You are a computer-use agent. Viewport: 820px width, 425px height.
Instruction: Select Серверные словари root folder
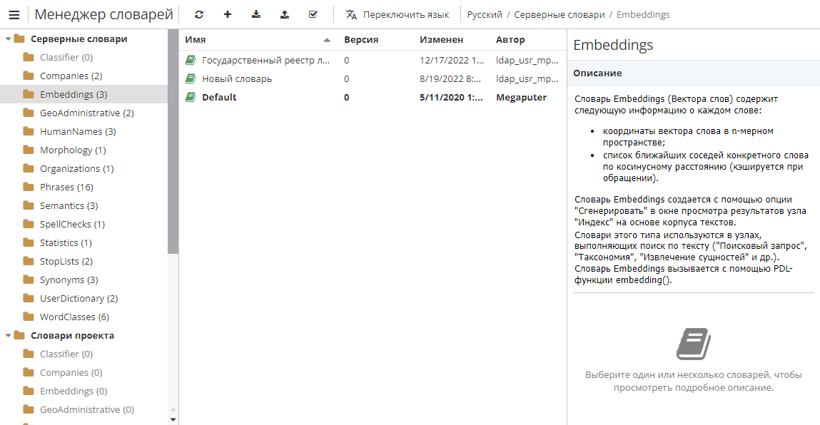[79, 39]
